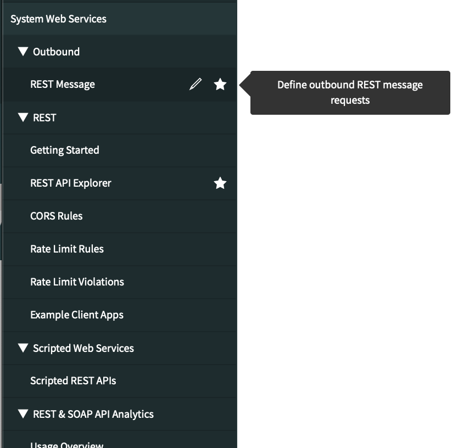Collapse the REST section triangle
Screen dimensions: 458x448
click(23, 117)
